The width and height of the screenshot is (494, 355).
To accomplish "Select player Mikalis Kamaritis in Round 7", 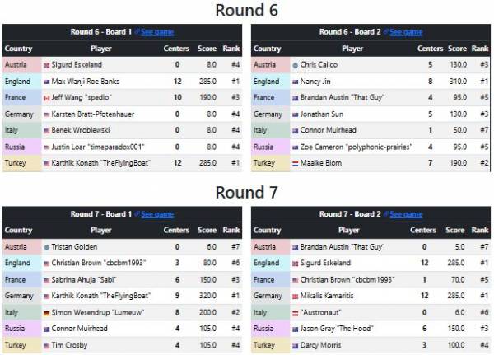I will (x=337, y=296).
